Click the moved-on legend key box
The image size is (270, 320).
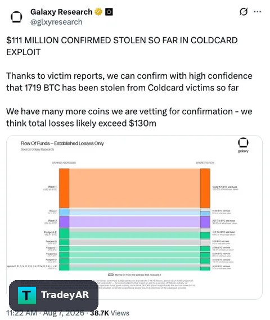click(x=110, y=274)
